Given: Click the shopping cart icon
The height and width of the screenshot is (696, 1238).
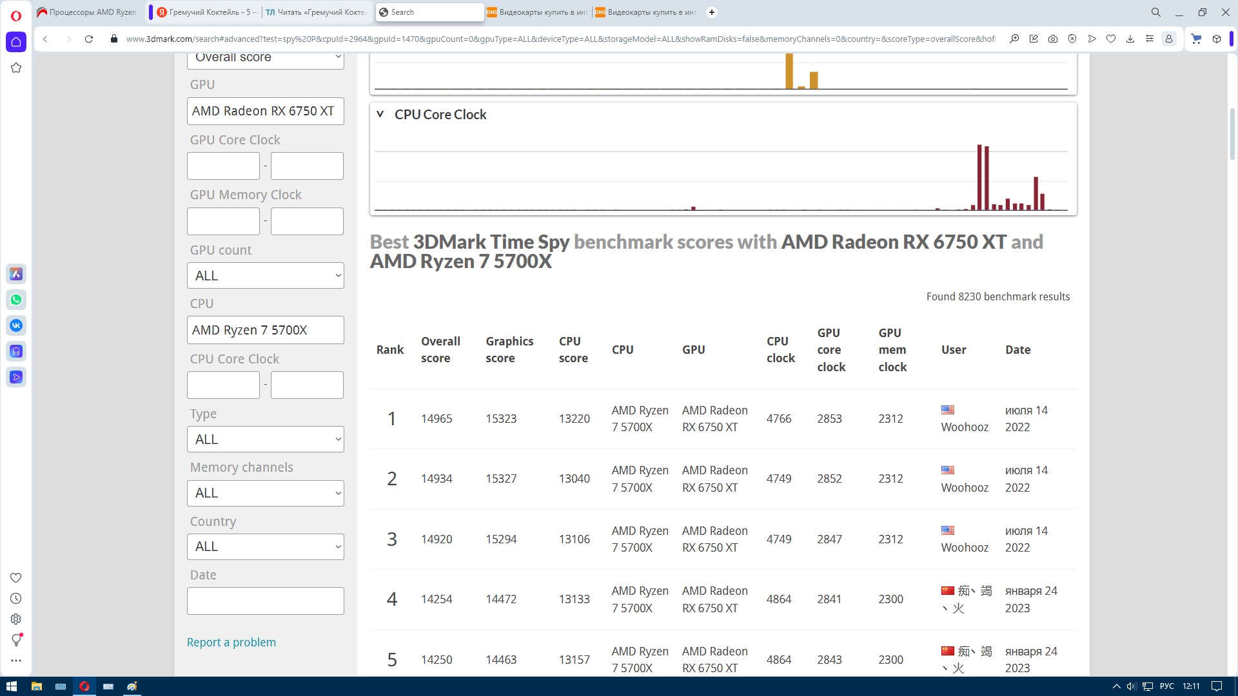Looking at the screenshot, I should (x=1196, y=39).
